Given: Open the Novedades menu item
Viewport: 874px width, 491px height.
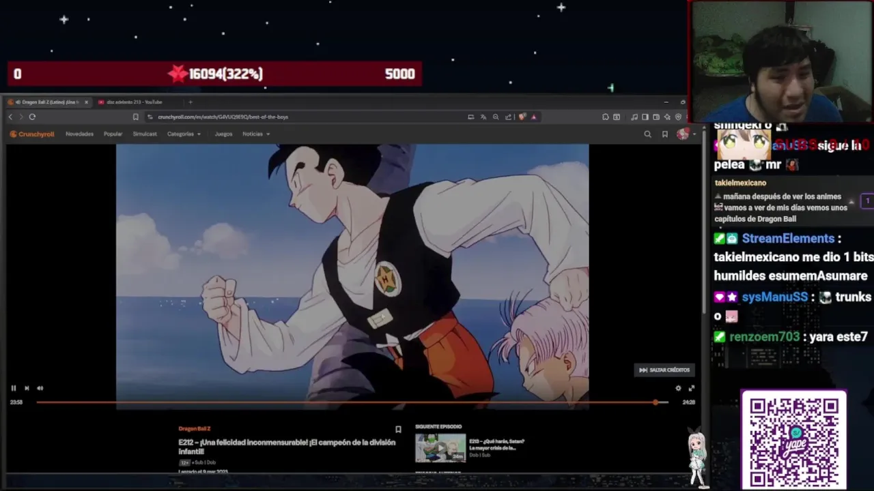Looking at the screenshot, I should [x=79, y=134].
